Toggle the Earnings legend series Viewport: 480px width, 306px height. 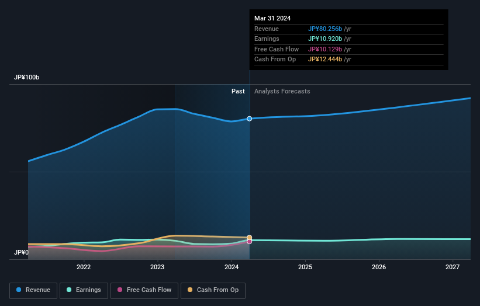[84, 290]
